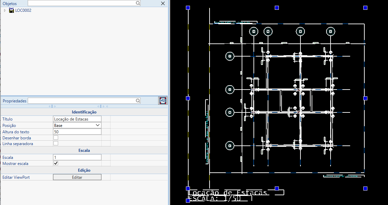
Task: Click the Escala value field
Action: (77, 157)
